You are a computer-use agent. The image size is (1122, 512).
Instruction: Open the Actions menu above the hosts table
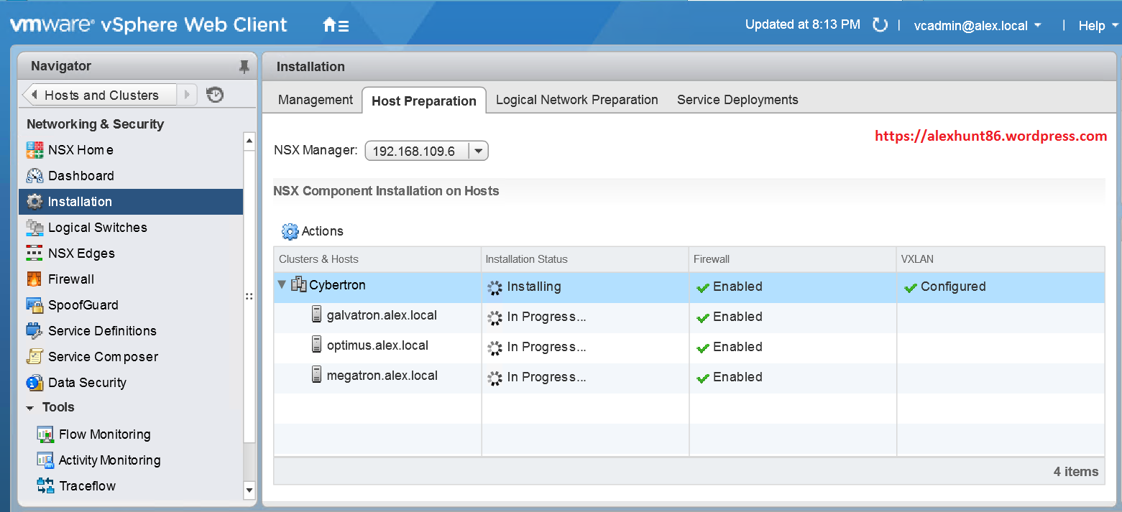tap(312, 231)
